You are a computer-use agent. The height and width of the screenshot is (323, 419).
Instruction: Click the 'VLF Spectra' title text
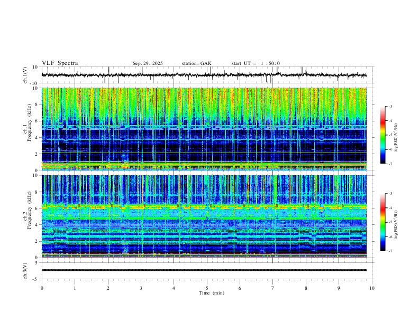(x=60, y=63)
